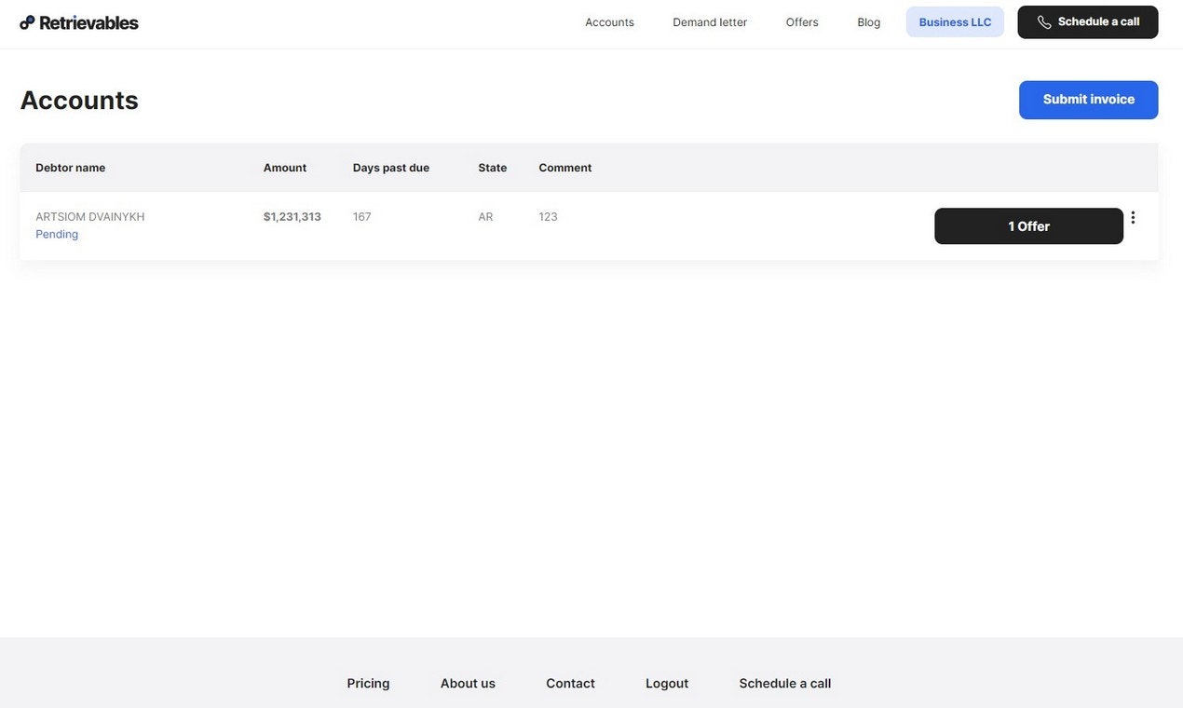This screenshot has height=708, width=1183.
Task: Open the three-dot row options menu
Action: (1133, 217)
